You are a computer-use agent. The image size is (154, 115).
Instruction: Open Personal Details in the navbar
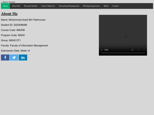pos(31,6)
